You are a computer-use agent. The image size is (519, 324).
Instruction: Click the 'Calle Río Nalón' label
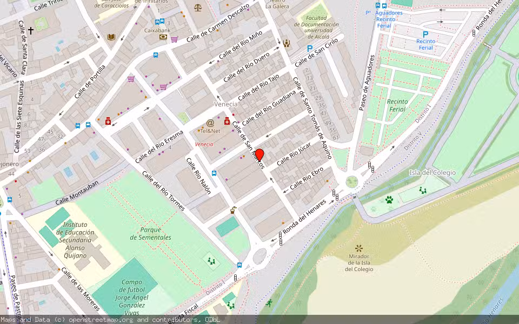click(198, 176)
